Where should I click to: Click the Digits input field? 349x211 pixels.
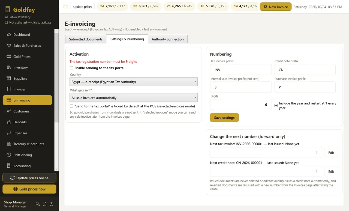click(x=241, y=105)
